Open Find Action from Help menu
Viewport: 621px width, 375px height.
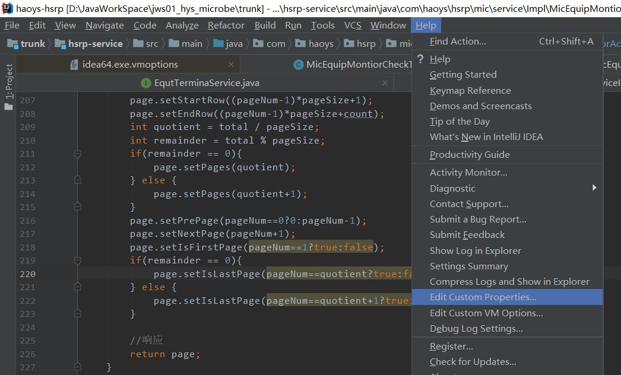(x=458, y=42)
